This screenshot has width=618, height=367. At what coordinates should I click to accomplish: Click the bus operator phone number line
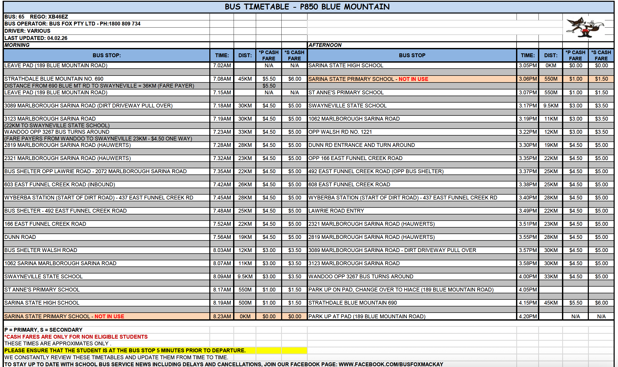coord(72,24)
